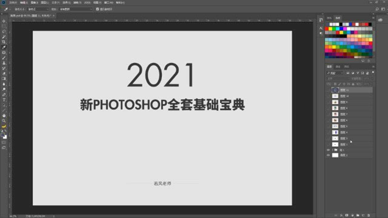Hide the 组1 layer group
Screen dimensions: 388x218
[x=328, y=150]
